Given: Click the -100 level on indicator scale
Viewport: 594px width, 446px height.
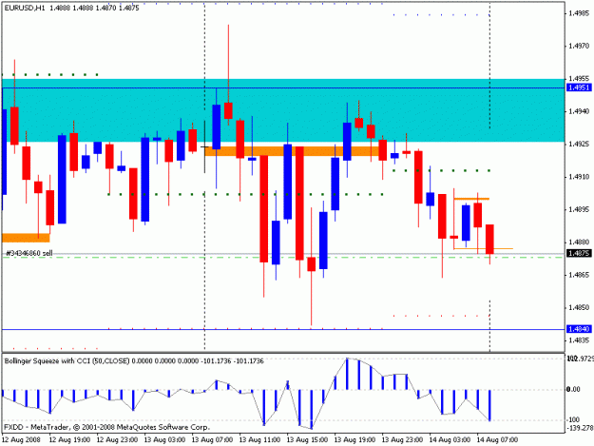Looking at the screenshot, I should pyautogui.click(x=573, y=420).
